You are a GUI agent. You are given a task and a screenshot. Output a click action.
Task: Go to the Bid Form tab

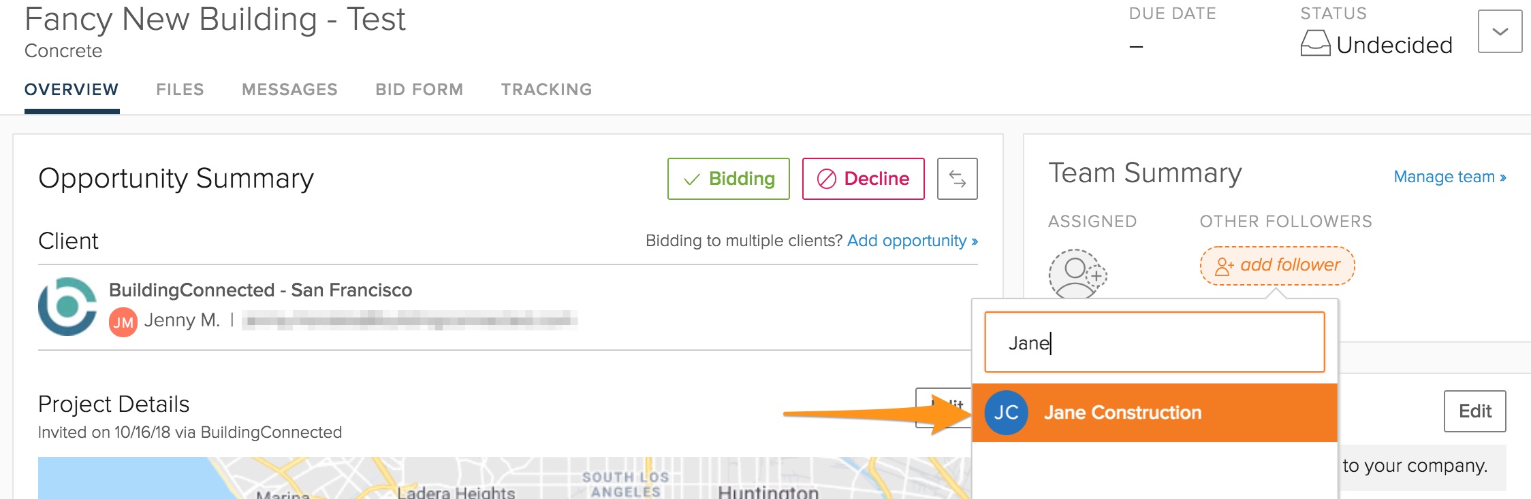tap(419, 90)
